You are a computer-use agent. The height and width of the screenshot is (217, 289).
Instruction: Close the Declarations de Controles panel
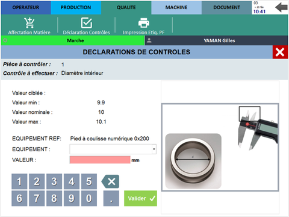click(280, 52)
